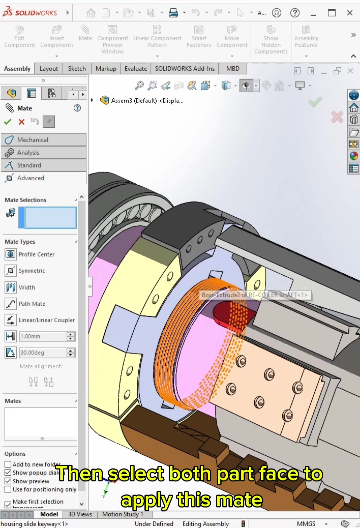This screenshot has height=528, width=360.
Task: Open the Design Library task pane icon
Action: (x=354, y=119)
